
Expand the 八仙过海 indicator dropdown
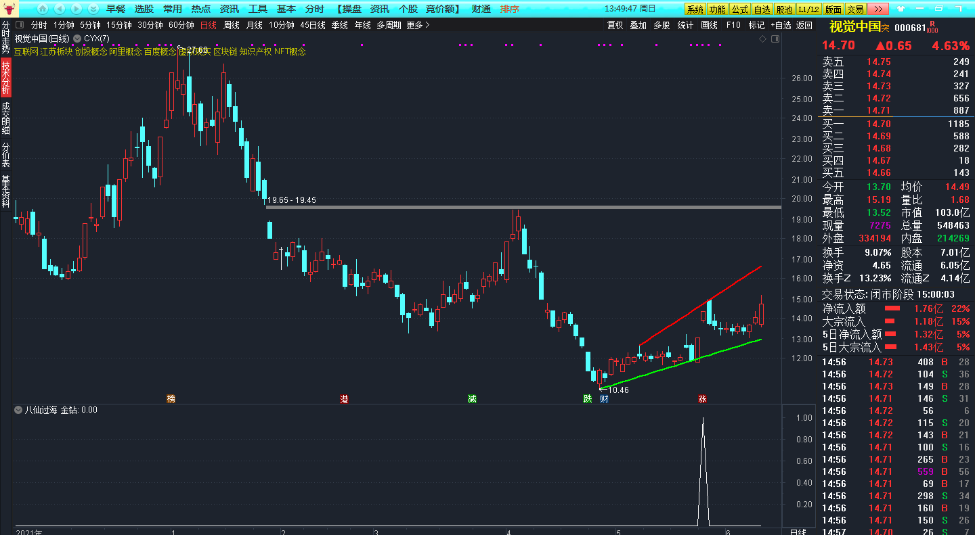(18, 410)
